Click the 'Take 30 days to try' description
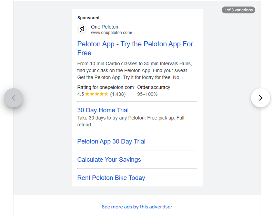This screenshot has width=272, height=217. coord(131,121)
